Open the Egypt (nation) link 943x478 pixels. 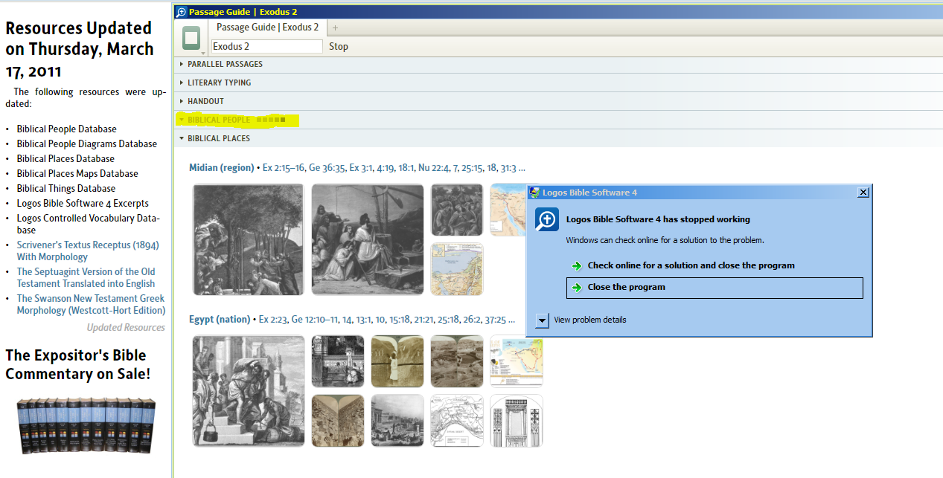[220, 320]
